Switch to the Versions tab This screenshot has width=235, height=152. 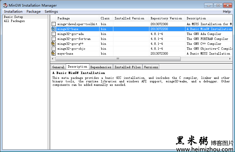pyautogui.click(x=151, y=67)
